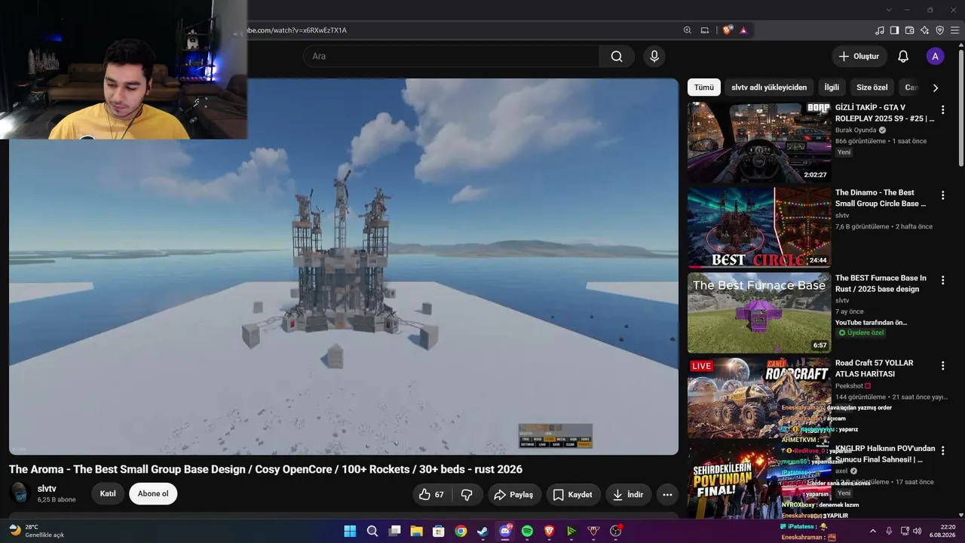Click the Burak Oyunda channel name

pos(856,130)
